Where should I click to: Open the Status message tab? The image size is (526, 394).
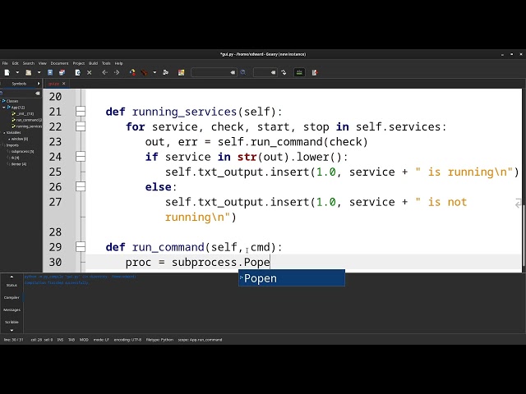tap(12, 285)
